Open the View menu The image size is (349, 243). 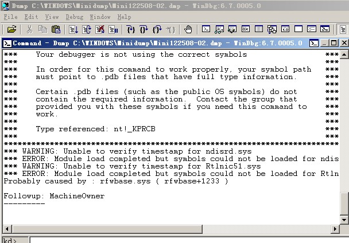point(52,17)
